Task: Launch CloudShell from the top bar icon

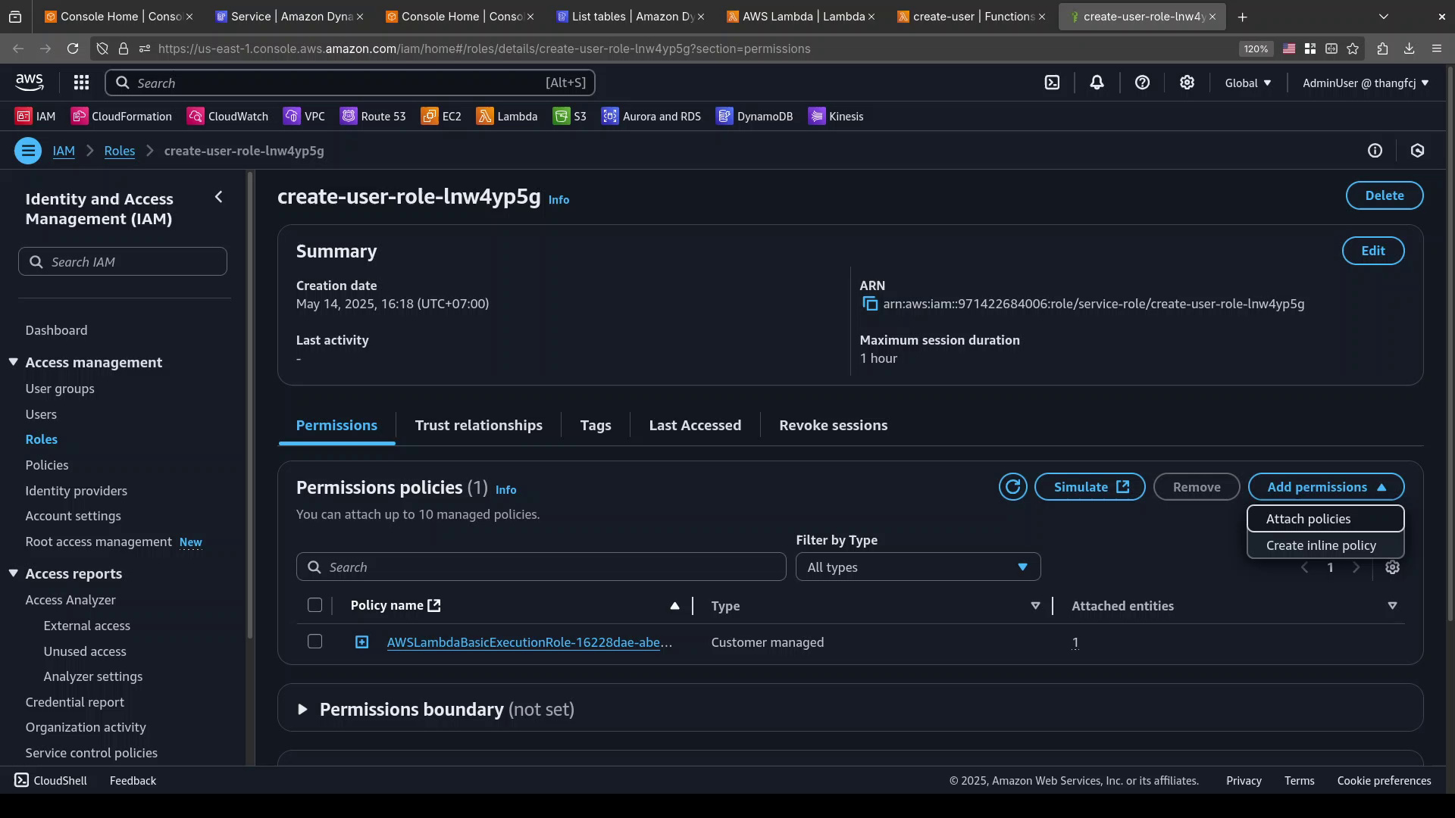Action: tap(1052, 83)
